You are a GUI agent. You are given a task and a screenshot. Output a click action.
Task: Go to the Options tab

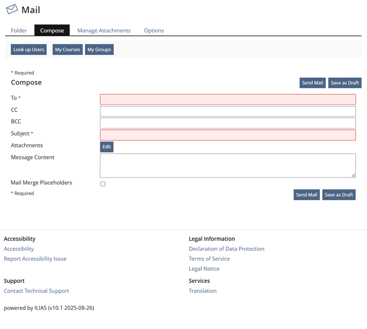pos(153,30)
